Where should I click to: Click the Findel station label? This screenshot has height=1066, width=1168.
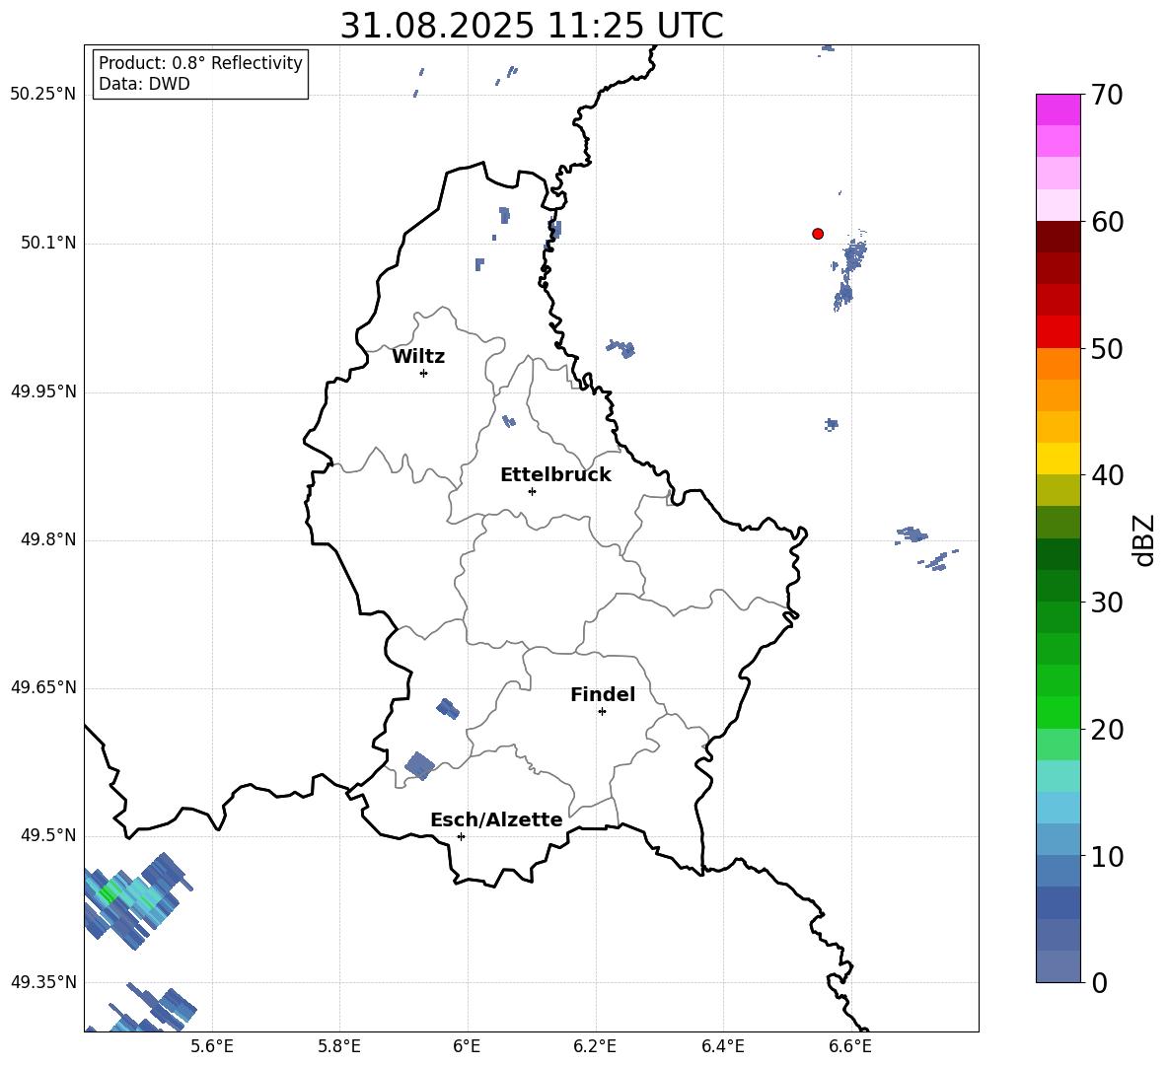pos(603,694)
